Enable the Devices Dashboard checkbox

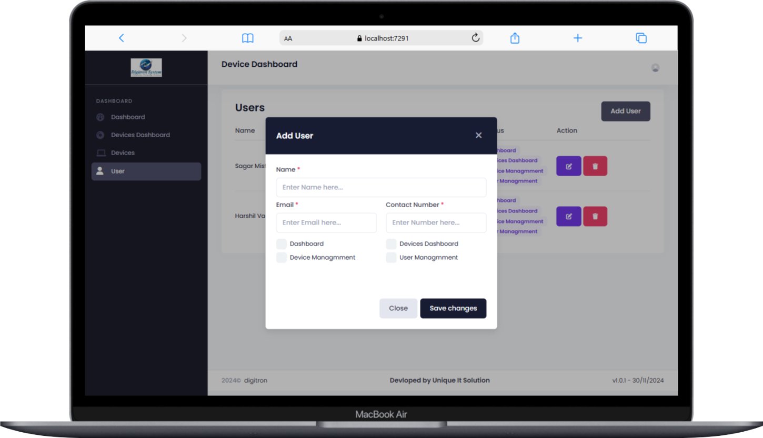pyautogui.click(x=391, y=244)
